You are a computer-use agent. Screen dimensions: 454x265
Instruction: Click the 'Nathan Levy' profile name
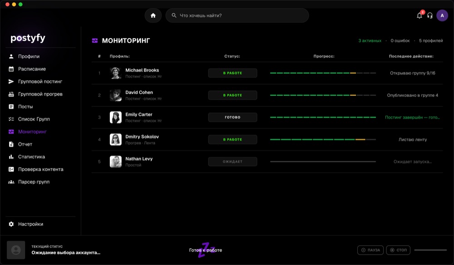(x=139, y=159)
